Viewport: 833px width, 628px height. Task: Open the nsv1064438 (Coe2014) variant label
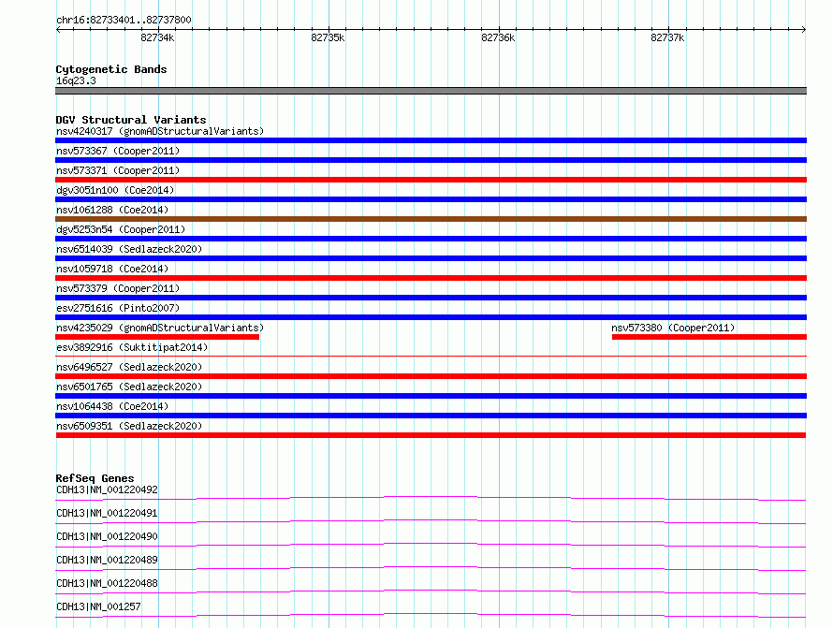point(112,406)
